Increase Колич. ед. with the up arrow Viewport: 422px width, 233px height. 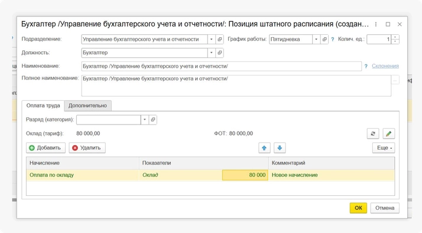pos(395,37)
